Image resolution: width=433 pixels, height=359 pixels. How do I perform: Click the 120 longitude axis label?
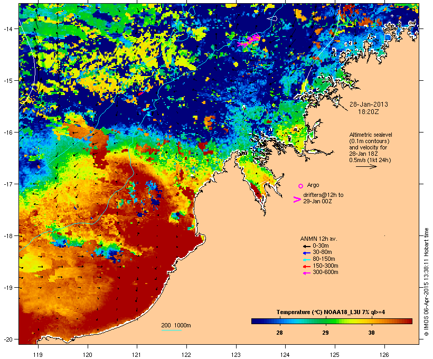[x=88, y=355]
